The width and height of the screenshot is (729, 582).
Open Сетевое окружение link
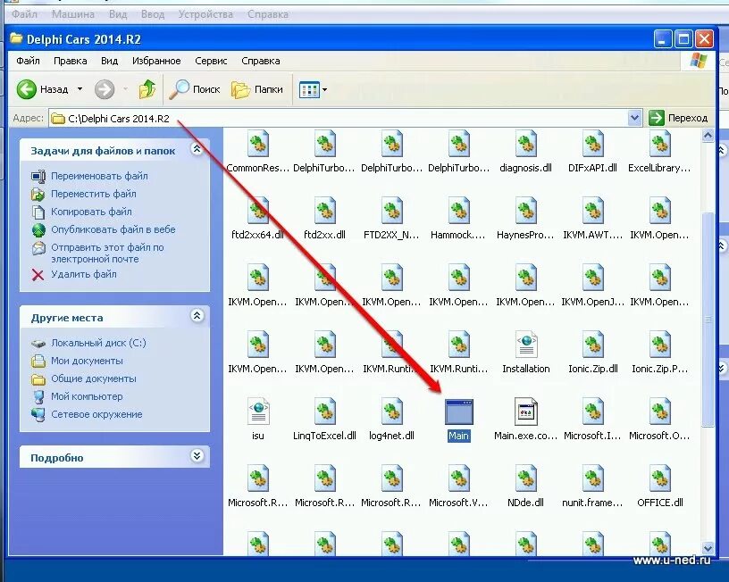96,414
